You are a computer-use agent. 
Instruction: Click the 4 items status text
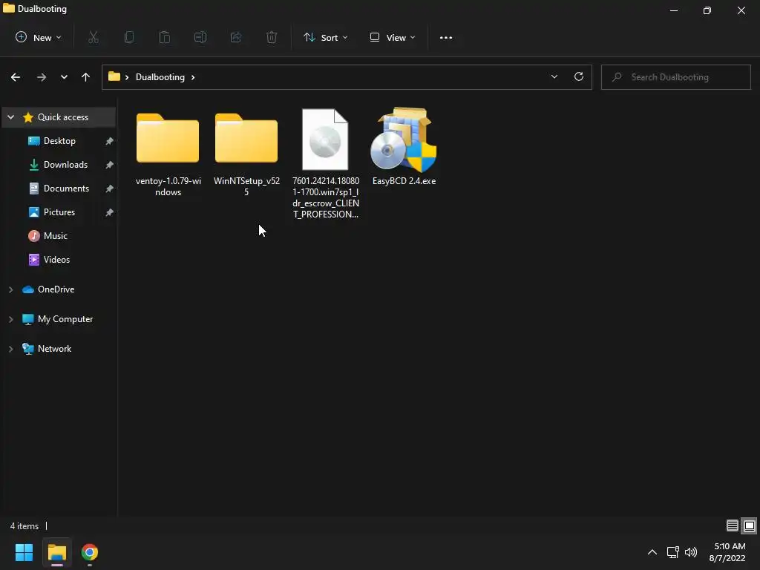point(24,526)
